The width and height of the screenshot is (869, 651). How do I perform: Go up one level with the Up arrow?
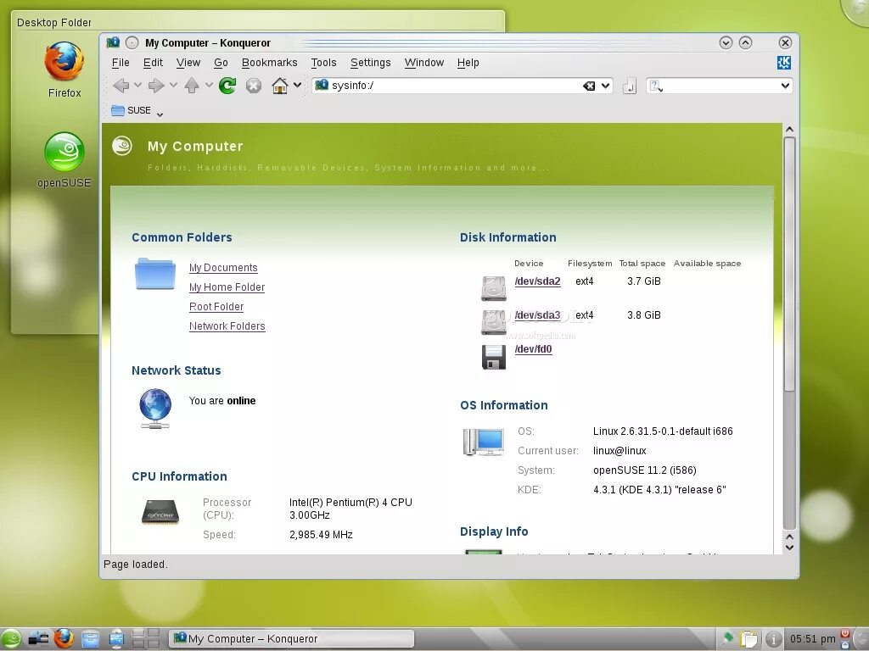[192, 86]
